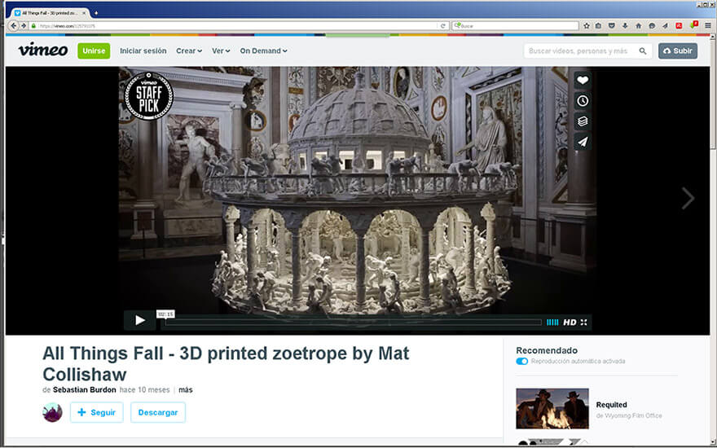Image resolution: width=717 pixels, height=448 pixels.
Task: Go to next video arrow
Action: (x=688, y=199)
